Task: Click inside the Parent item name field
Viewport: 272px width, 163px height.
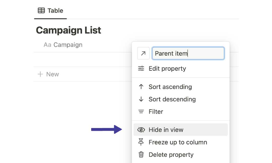Action: (x=188, y=53)
